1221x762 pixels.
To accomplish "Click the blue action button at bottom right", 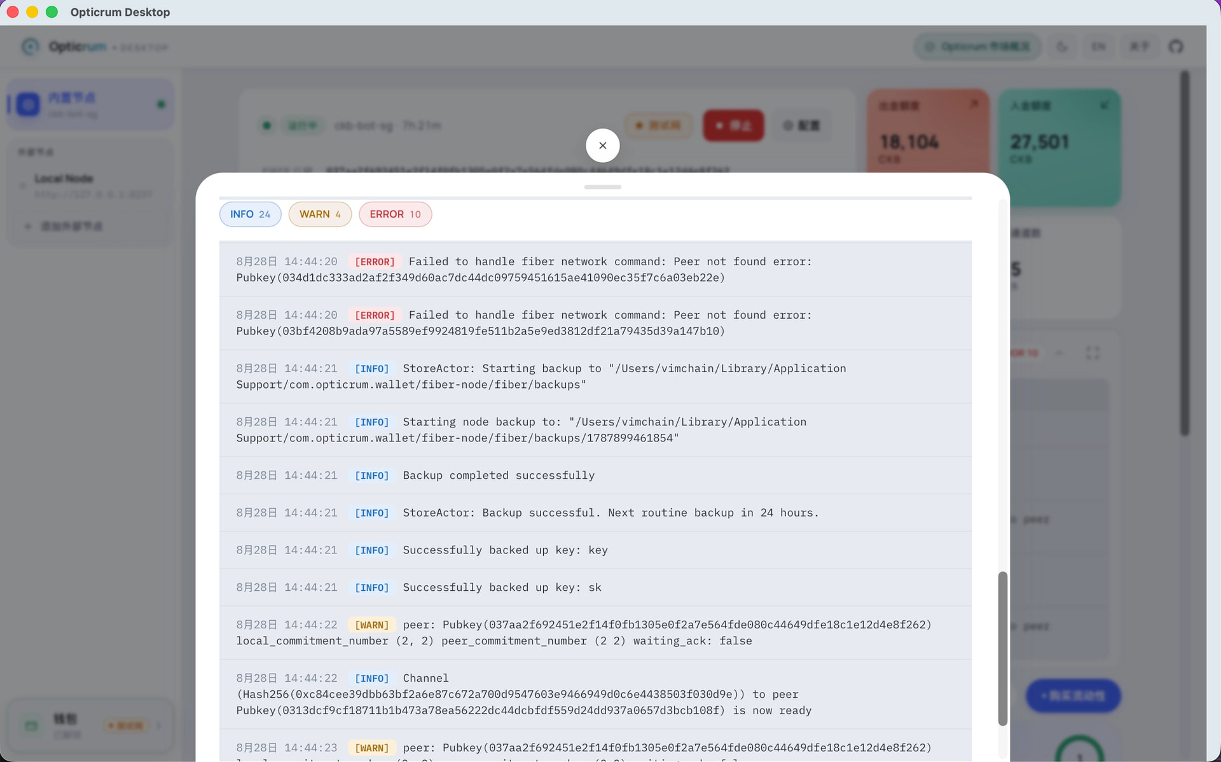I will [1073, 695].
